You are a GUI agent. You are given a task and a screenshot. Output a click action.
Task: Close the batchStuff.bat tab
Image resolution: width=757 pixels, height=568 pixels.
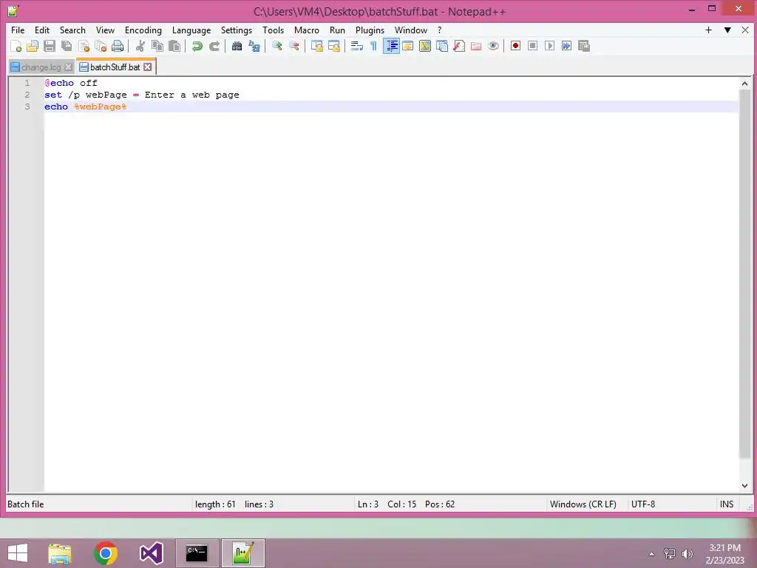point(148,67)
